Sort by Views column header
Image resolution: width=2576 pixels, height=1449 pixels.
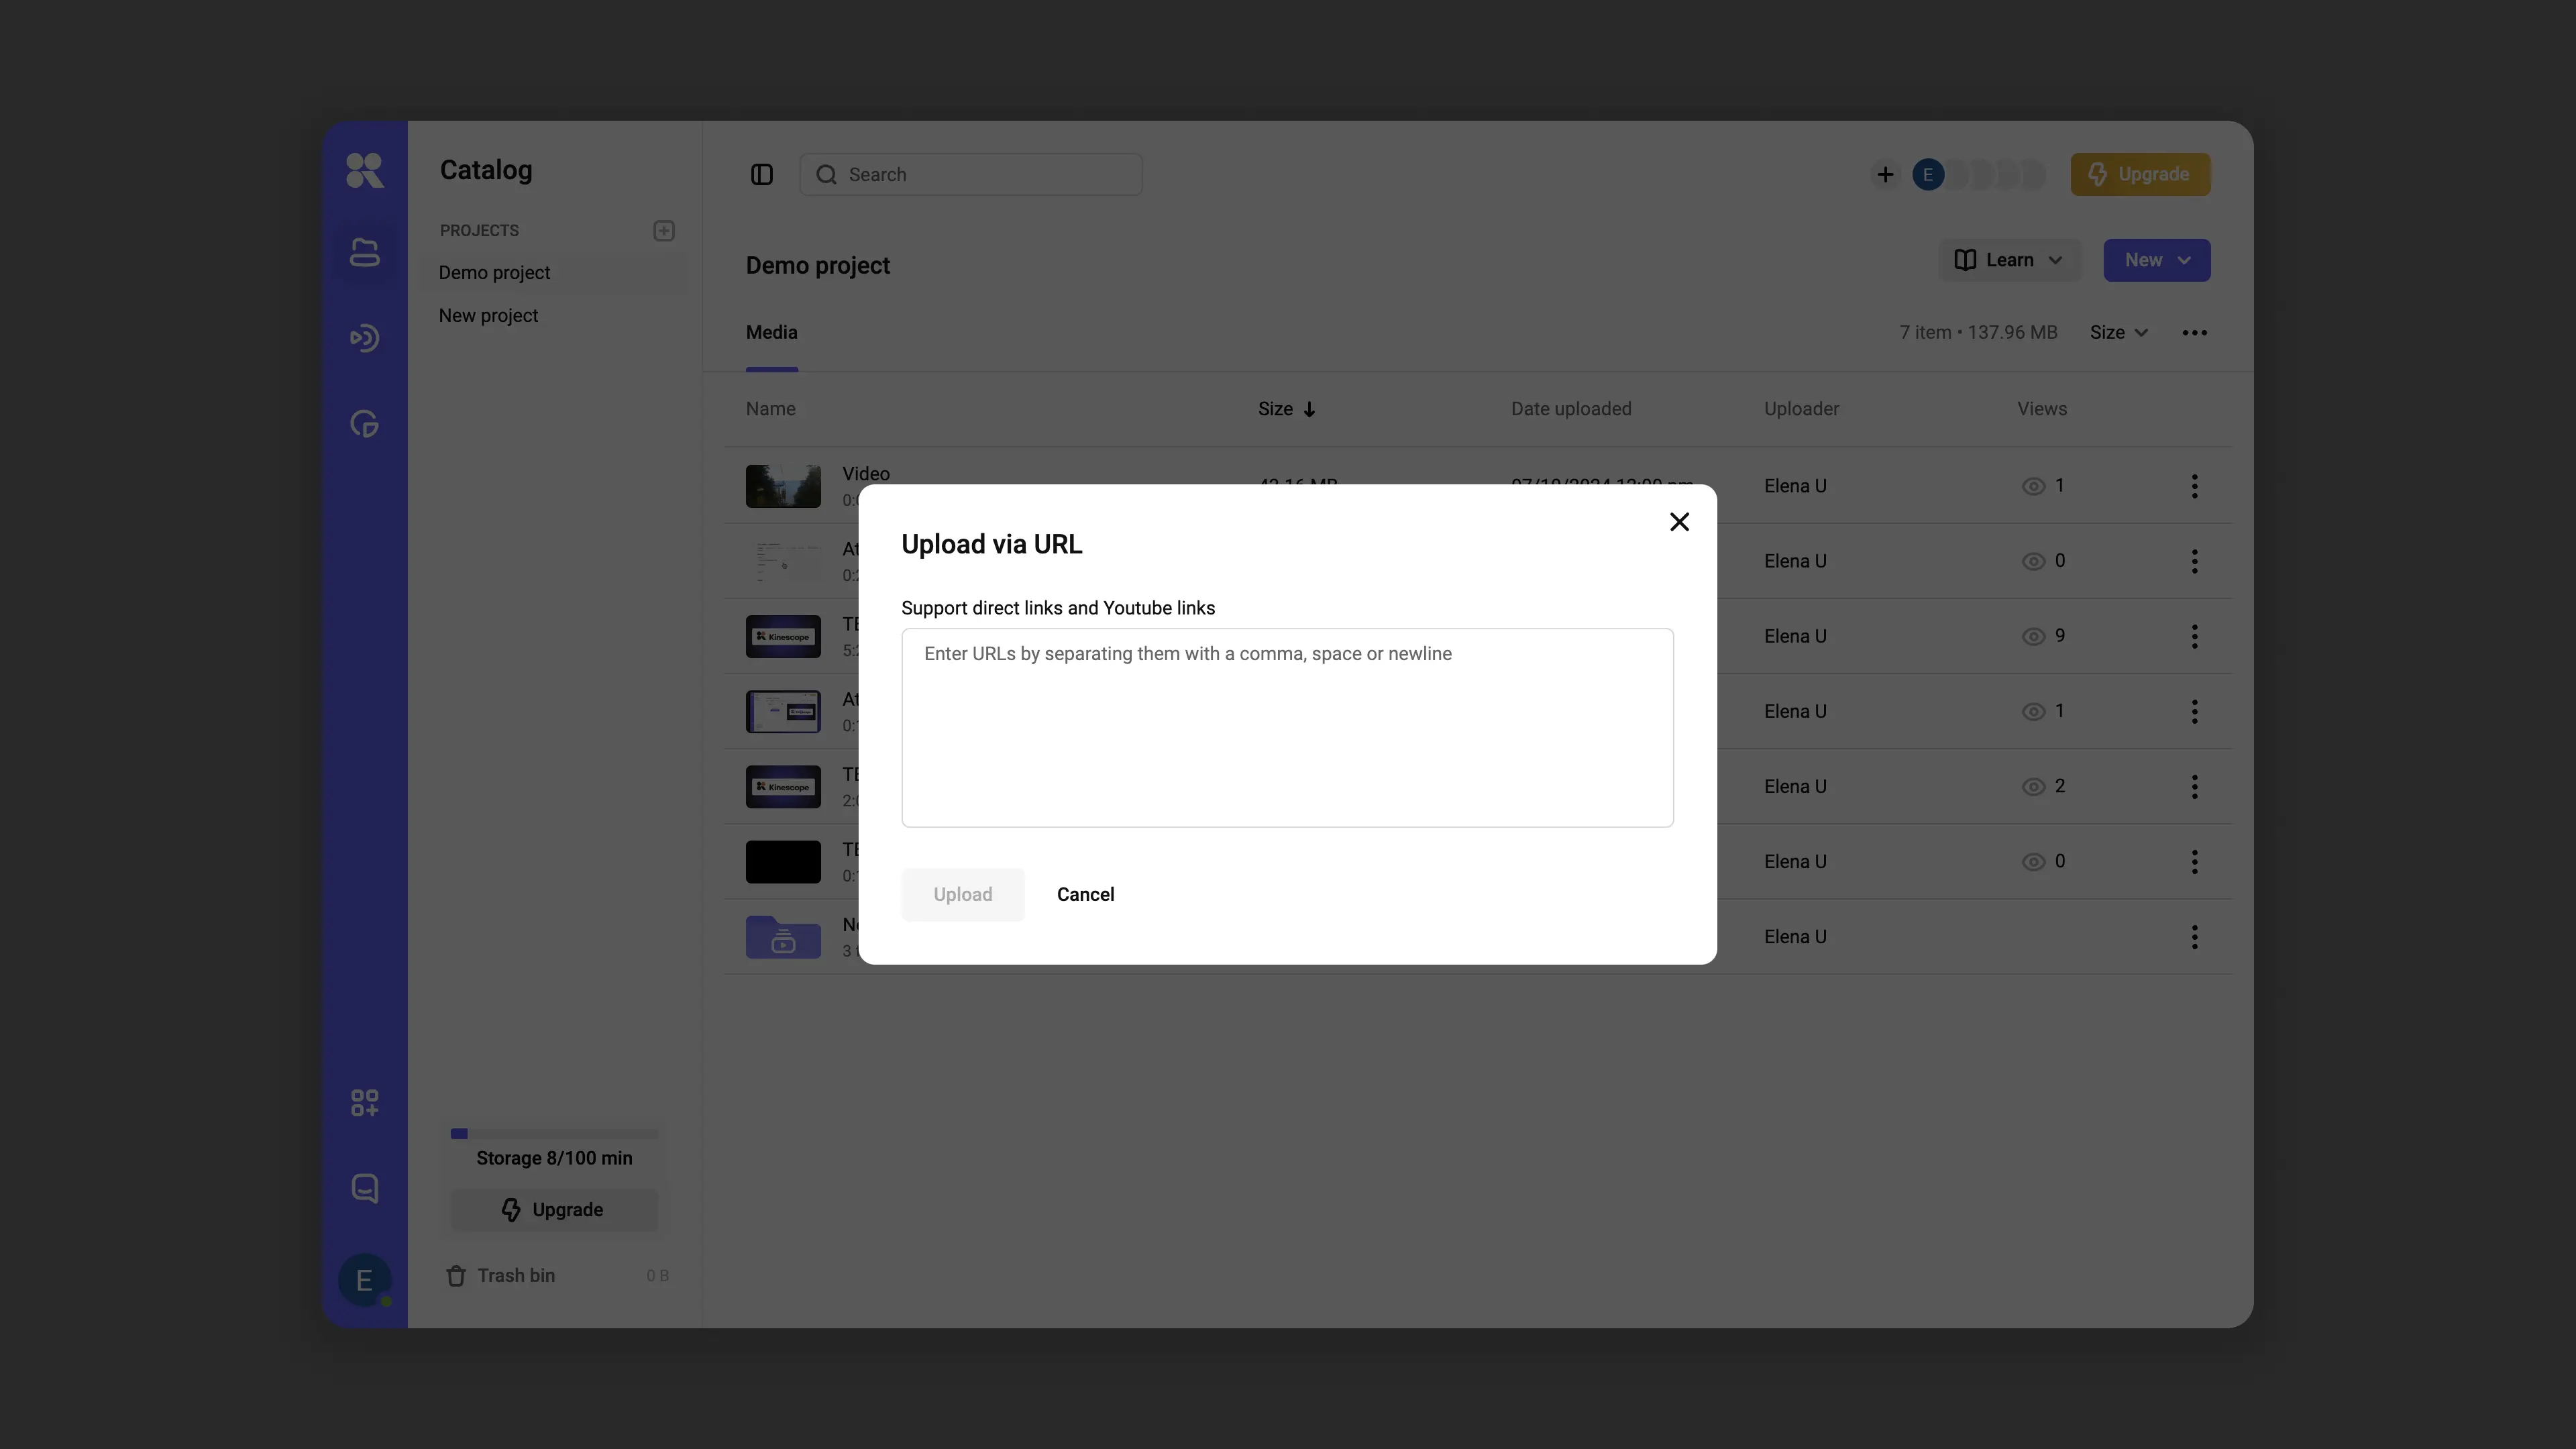tap(2041, 409)
